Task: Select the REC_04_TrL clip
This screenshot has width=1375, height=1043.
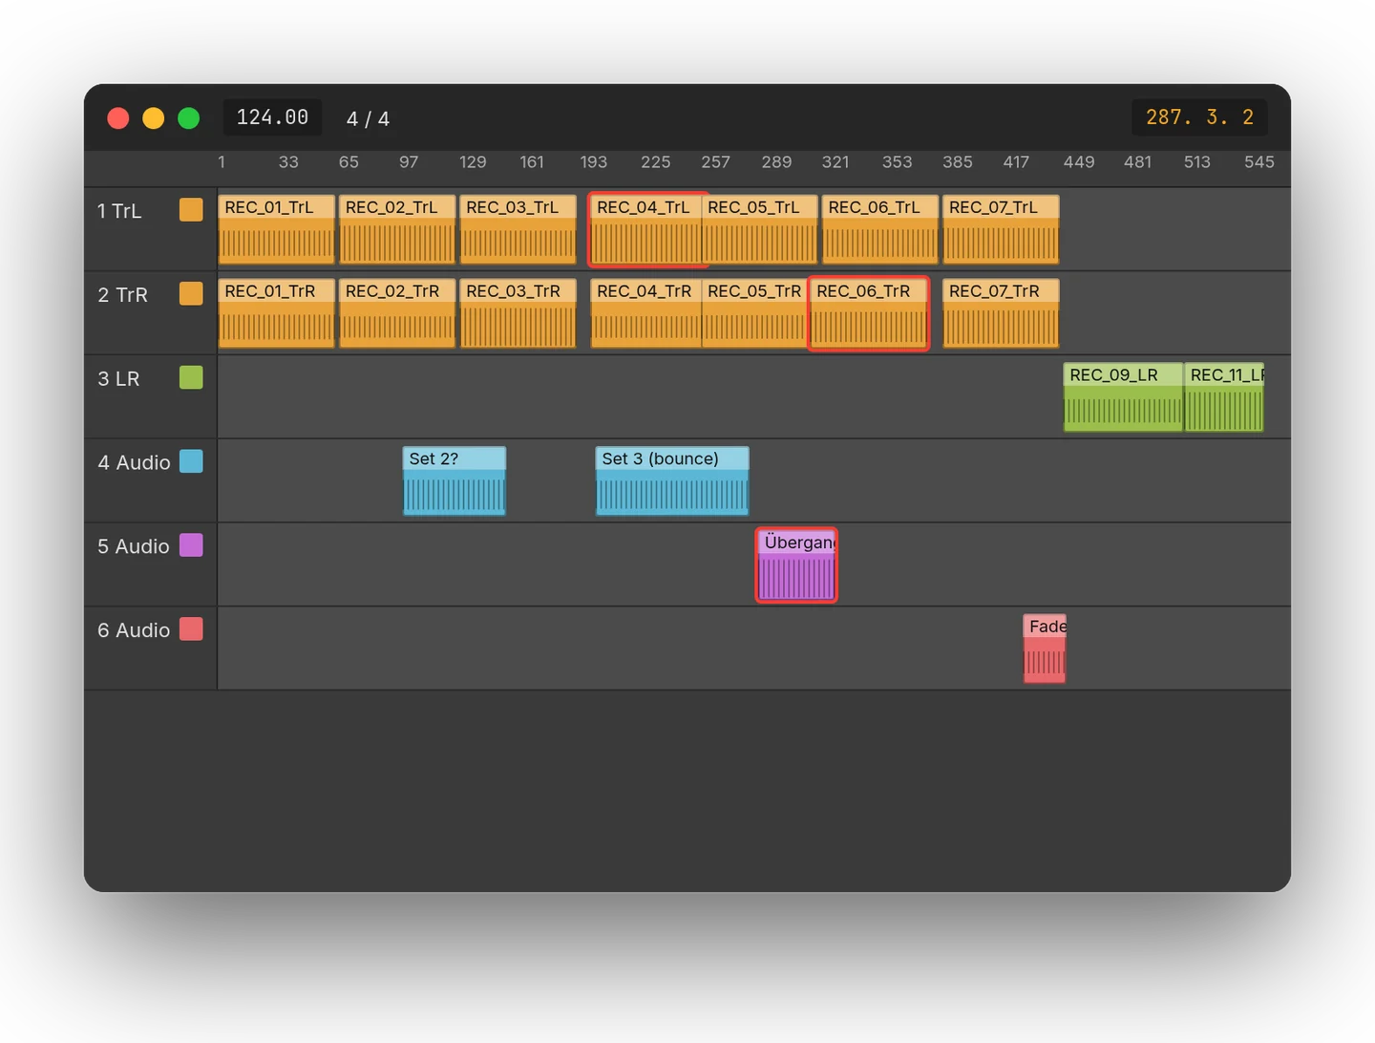Action: 645,229
